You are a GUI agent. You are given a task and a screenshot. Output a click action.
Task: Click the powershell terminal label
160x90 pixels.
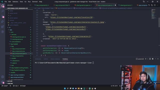(x=140, y=59)
